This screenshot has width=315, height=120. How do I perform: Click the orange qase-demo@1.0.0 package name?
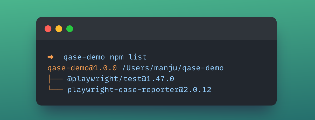pos(82,68)
